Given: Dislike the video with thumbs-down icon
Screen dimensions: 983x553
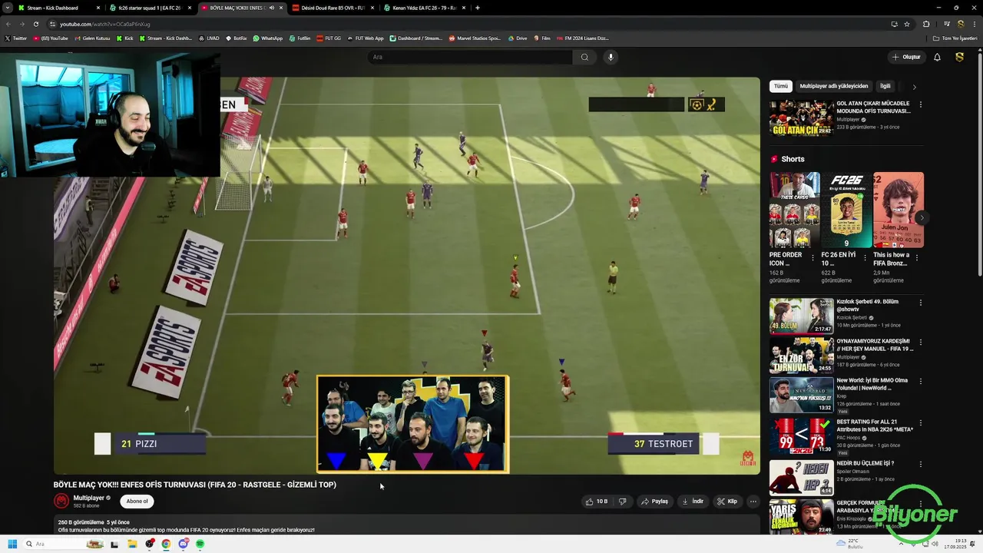Looking at the screenshot, I should click(622, 502).
